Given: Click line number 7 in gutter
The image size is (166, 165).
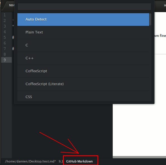Looking at the screenshot, I should click(x=5, y=49).
